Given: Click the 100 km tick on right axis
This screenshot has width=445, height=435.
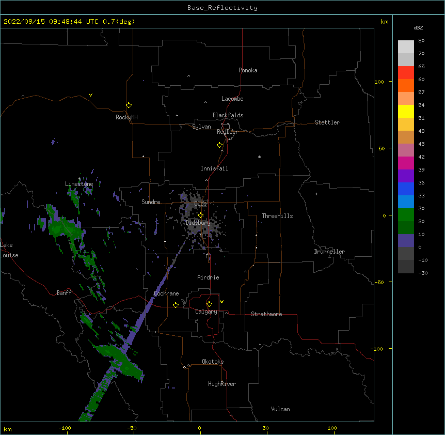Looking at the screenshot, I should pos(379,82).
